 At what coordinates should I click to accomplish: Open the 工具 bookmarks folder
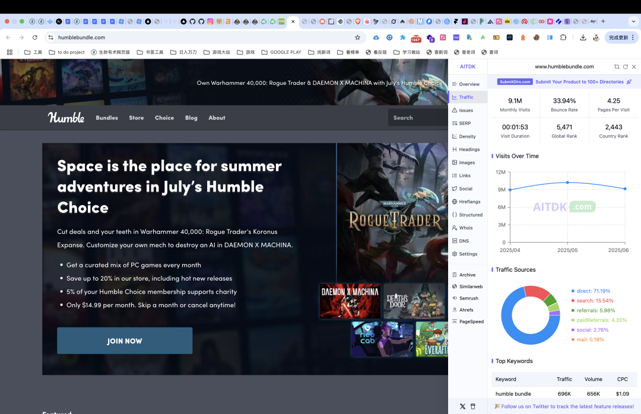[33, 52]
